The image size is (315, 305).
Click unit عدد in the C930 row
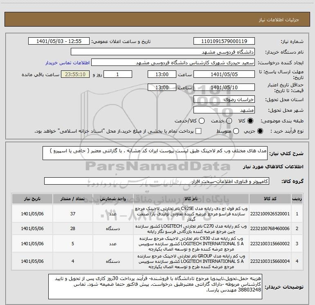pos(113,244)
